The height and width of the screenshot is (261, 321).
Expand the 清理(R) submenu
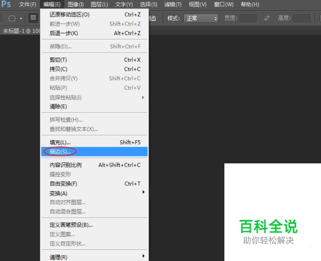click(x=94, y=257)
